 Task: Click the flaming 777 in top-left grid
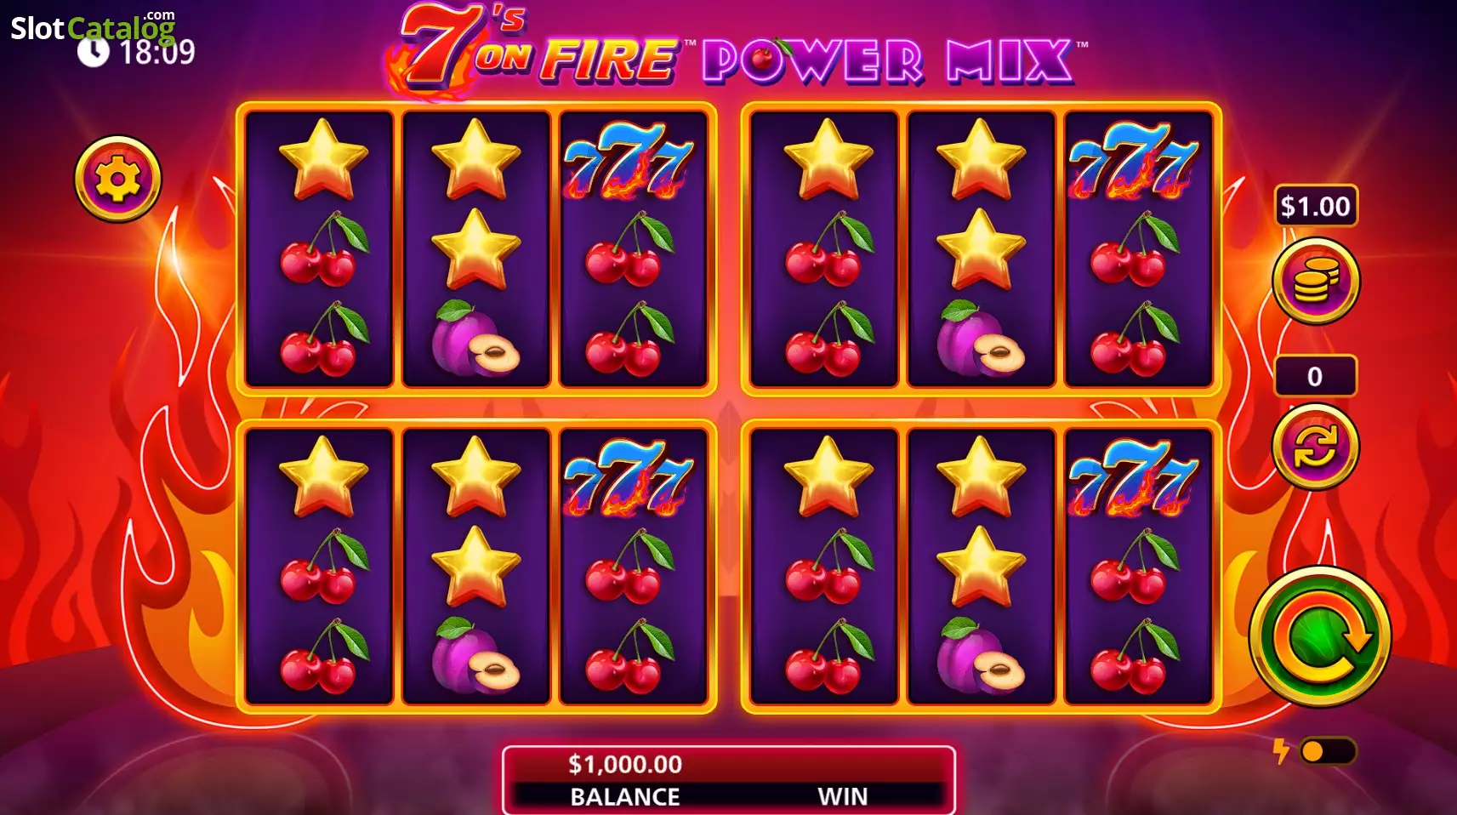tap(629, 160)
